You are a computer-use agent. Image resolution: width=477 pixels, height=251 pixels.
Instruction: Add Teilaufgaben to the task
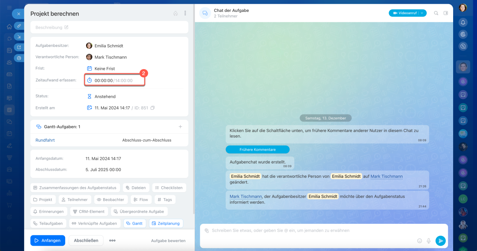(x=48, y=223)
